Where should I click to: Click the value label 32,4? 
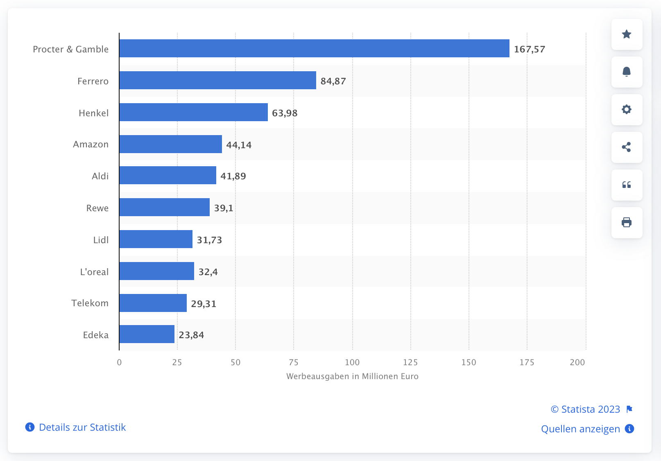coord(208,272)
